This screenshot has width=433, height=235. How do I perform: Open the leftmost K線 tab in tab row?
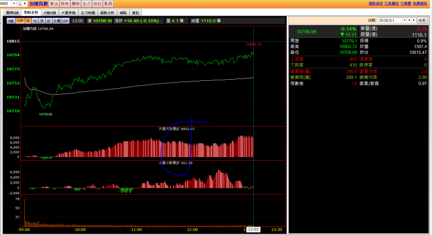[12, 13]
